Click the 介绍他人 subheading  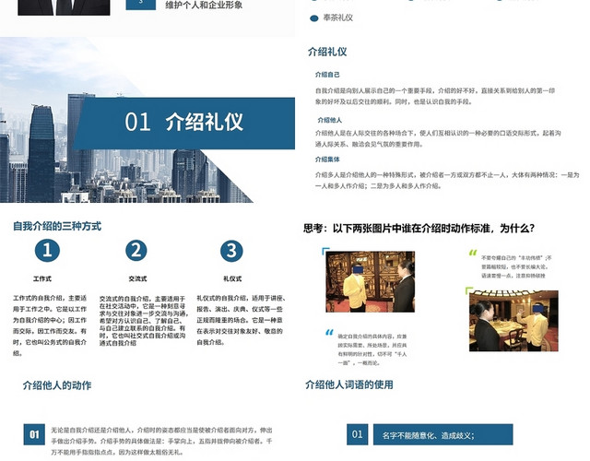[x=330, y=120]
